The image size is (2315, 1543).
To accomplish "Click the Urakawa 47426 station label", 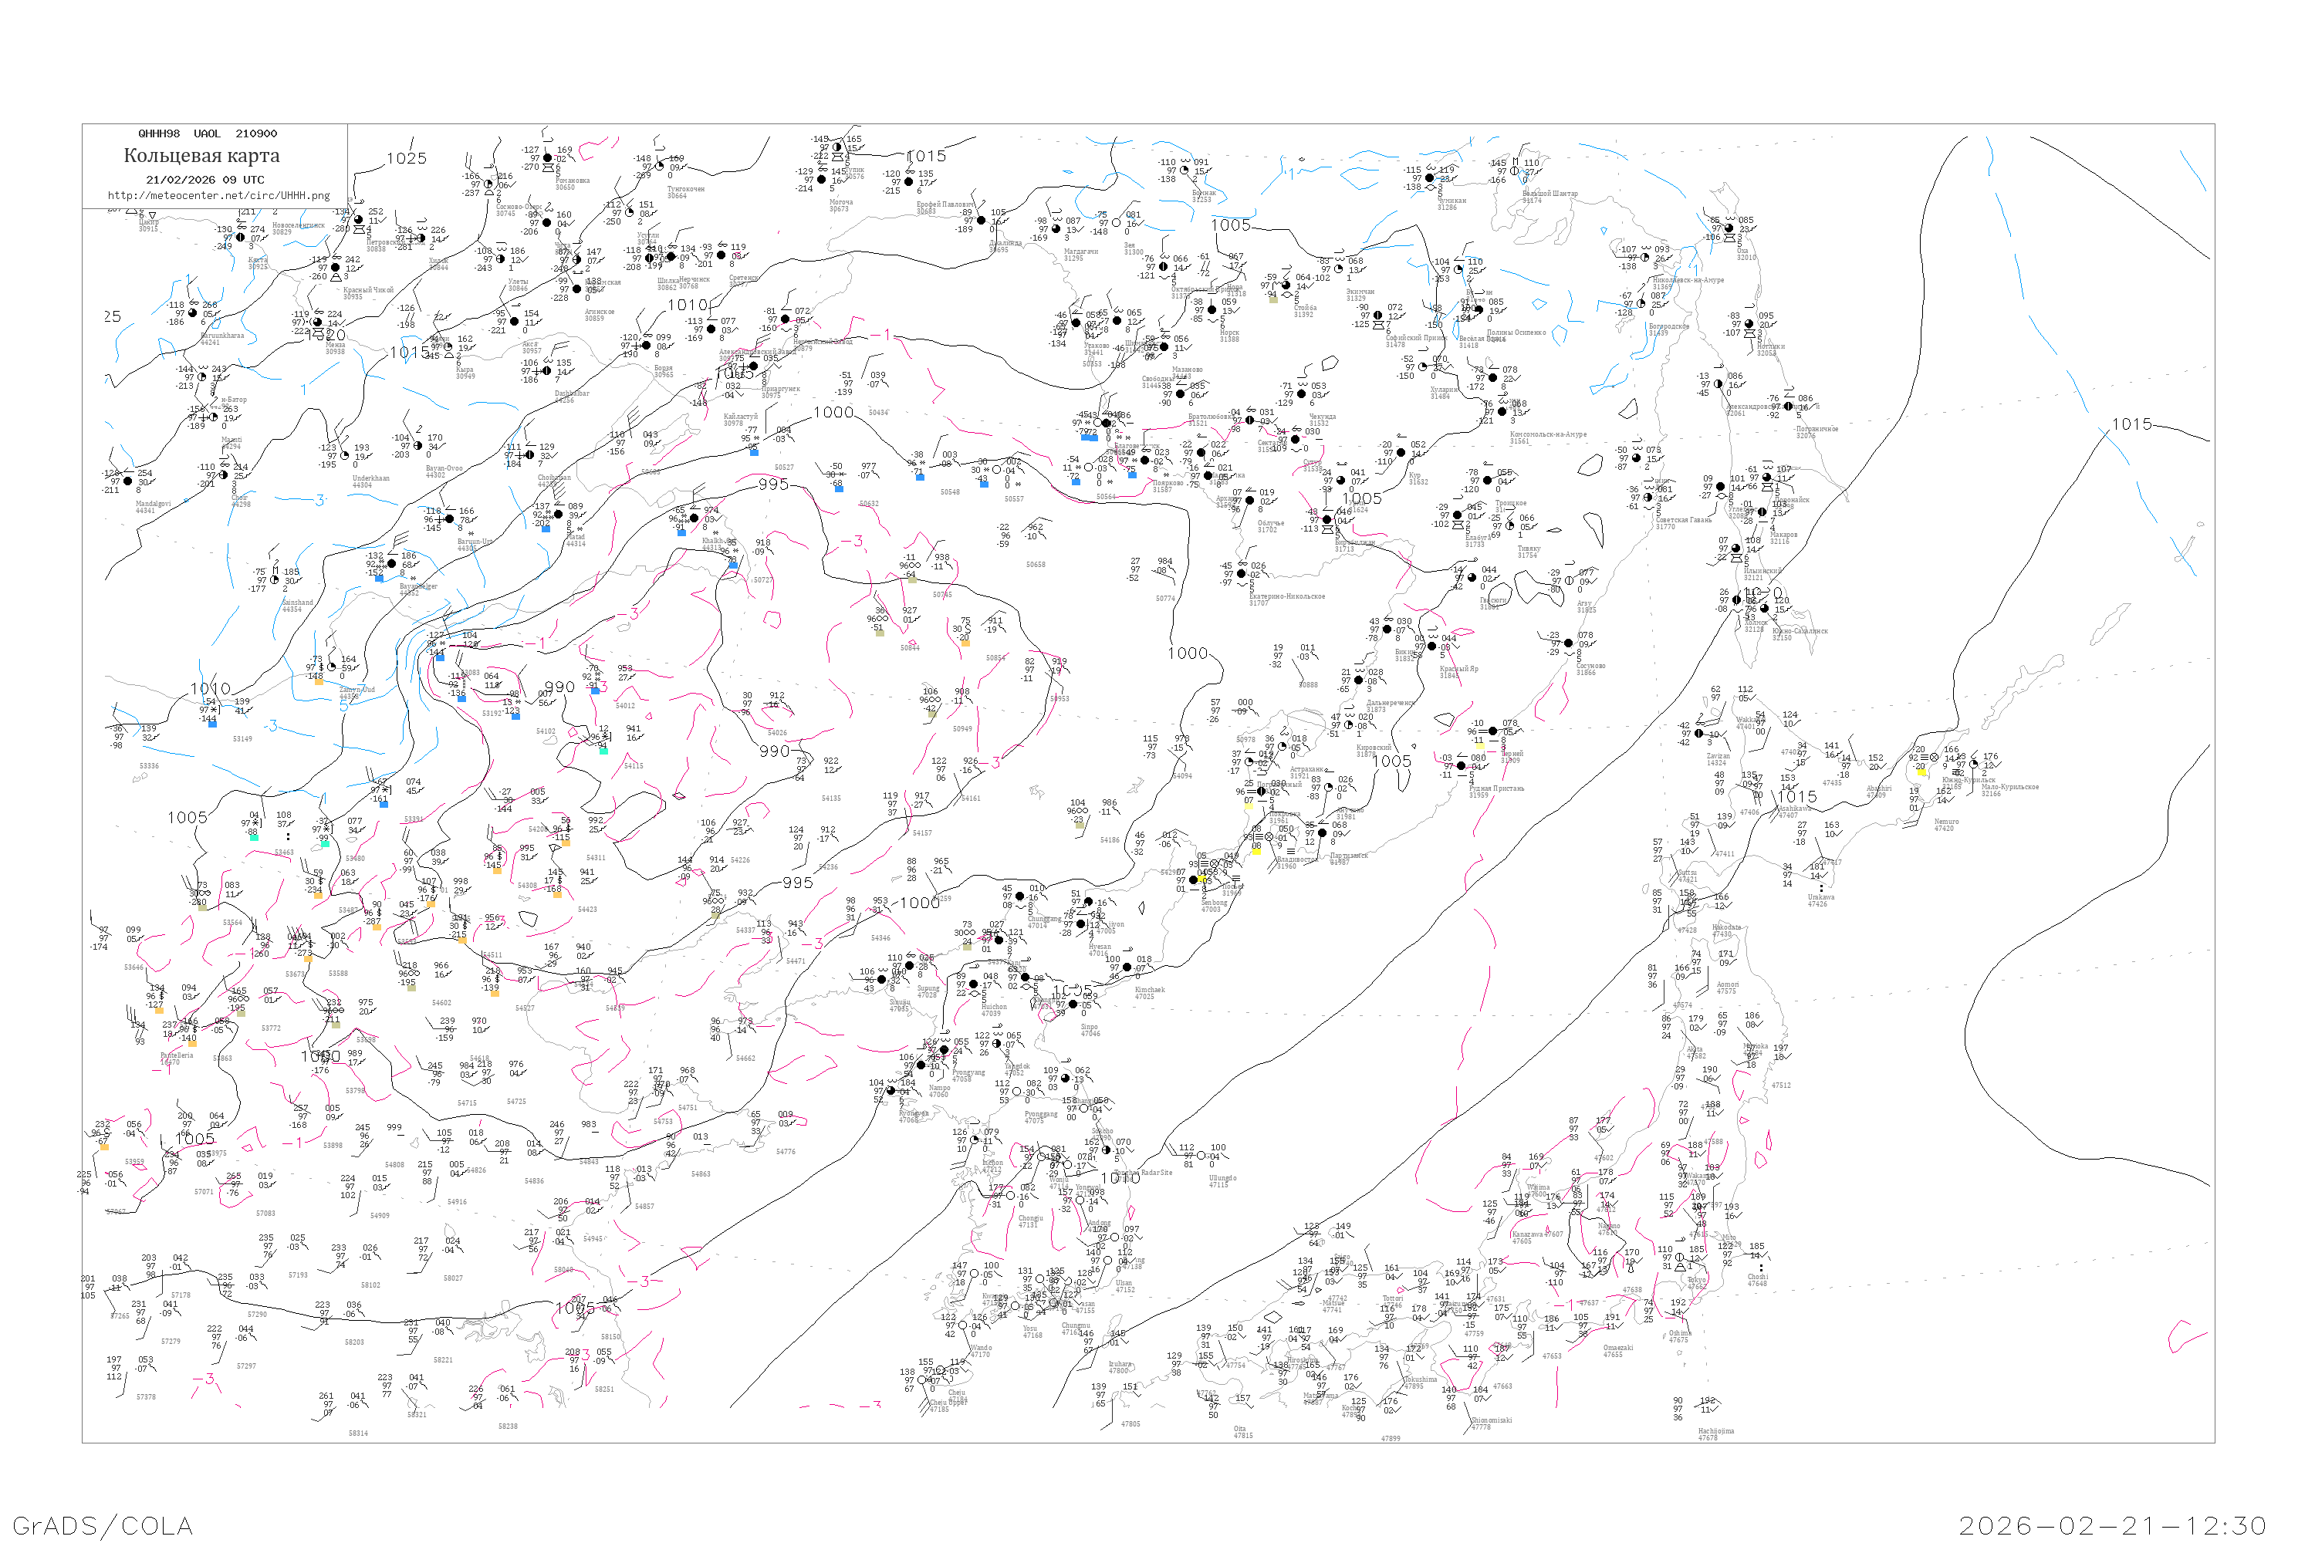I will coord(1821,900).
